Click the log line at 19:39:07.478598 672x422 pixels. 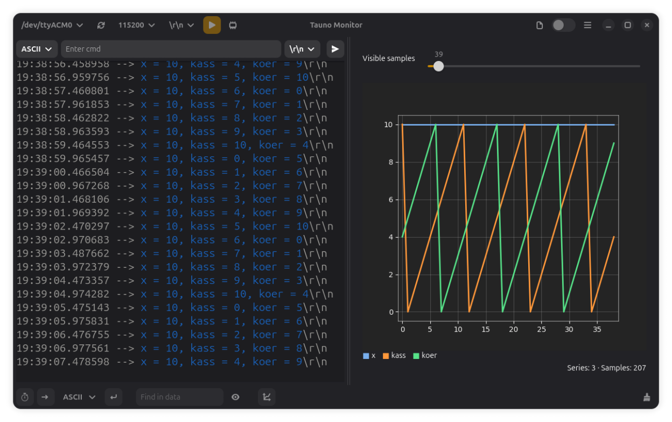coord(172,362)
